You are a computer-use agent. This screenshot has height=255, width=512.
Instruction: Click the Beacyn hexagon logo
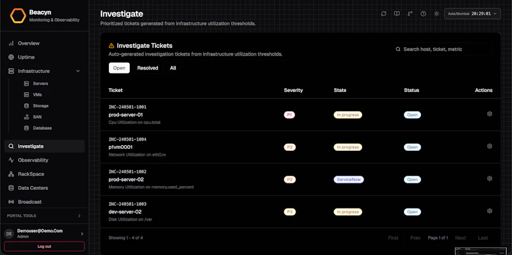[x=18, y=15]
